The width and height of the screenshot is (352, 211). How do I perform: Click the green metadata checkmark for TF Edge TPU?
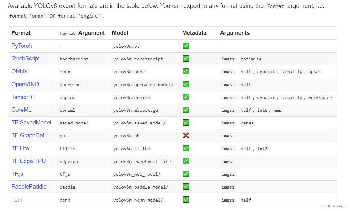point(186,161)
